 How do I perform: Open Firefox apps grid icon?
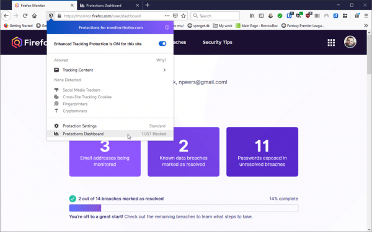tap(331, 42)
